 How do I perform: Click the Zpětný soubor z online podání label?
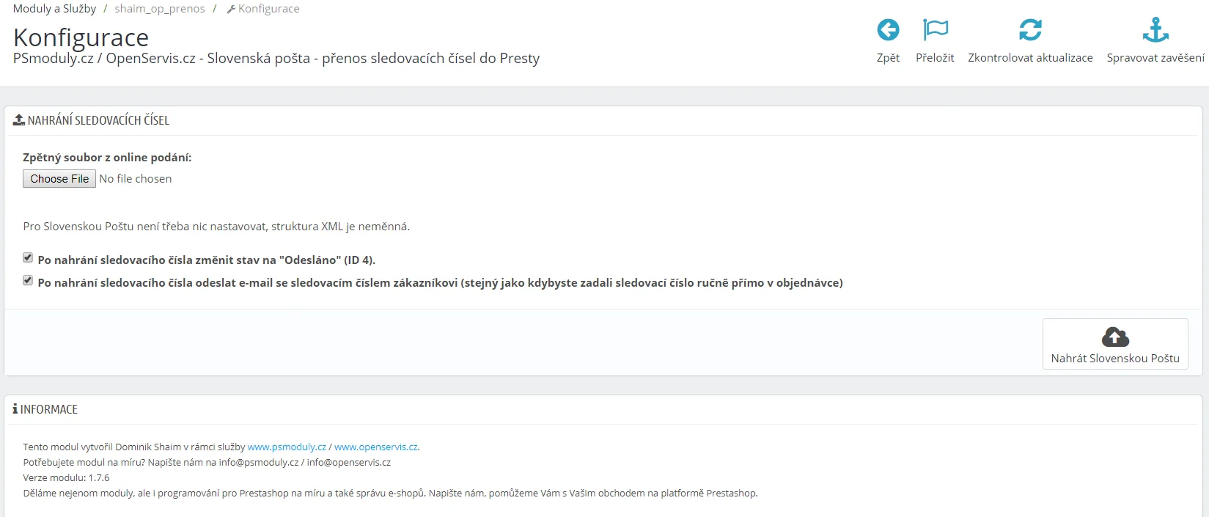[107, 157]
